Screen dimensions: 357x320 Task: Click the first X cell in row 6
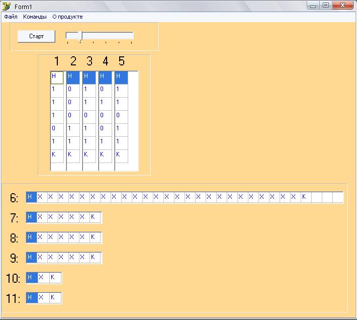[42, 197]
